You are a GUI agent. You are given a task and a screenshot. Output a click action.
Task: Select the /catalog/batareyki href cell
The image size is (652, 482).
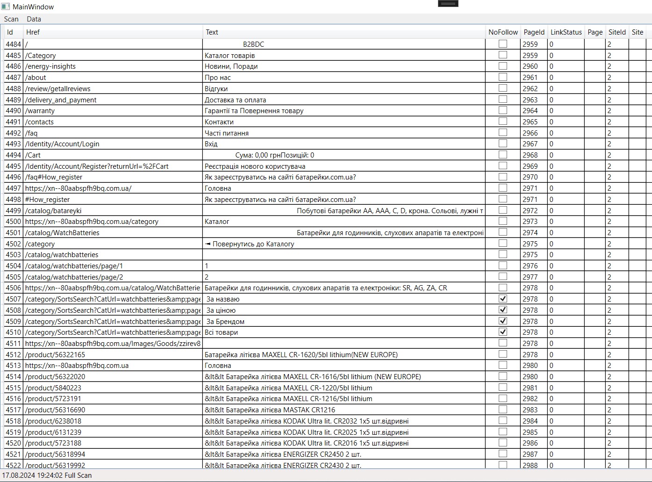pyautogui.click(x=113, y=210)
